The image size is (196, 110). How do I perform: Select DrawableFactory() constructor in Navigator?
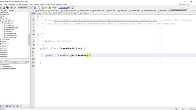[7, 67]
